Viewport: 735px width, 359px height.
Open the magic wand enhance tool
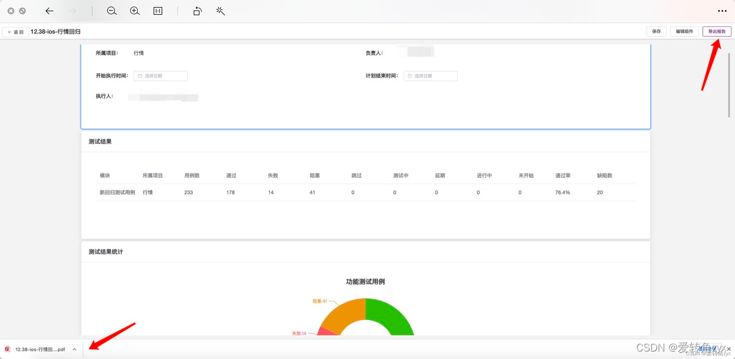click(220, 11)
